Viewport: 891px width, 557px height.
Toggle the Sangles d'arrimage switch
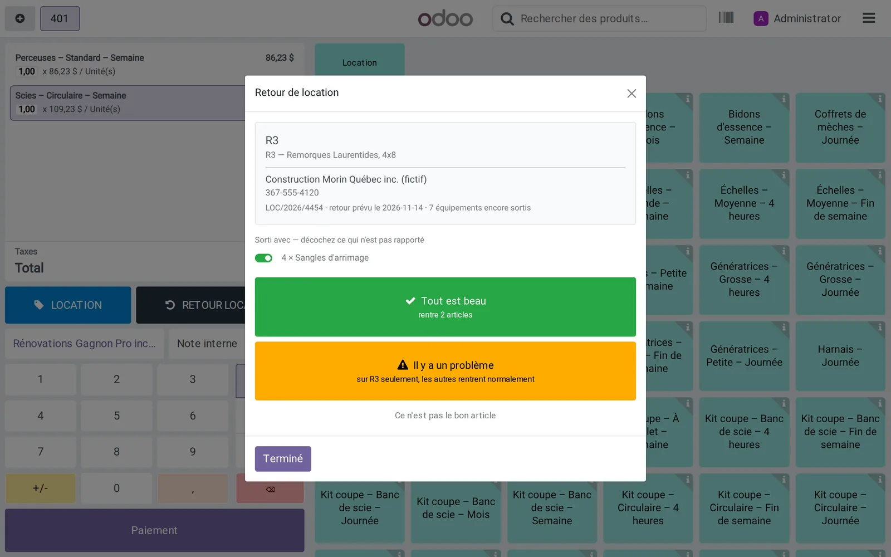coord(263,258)
